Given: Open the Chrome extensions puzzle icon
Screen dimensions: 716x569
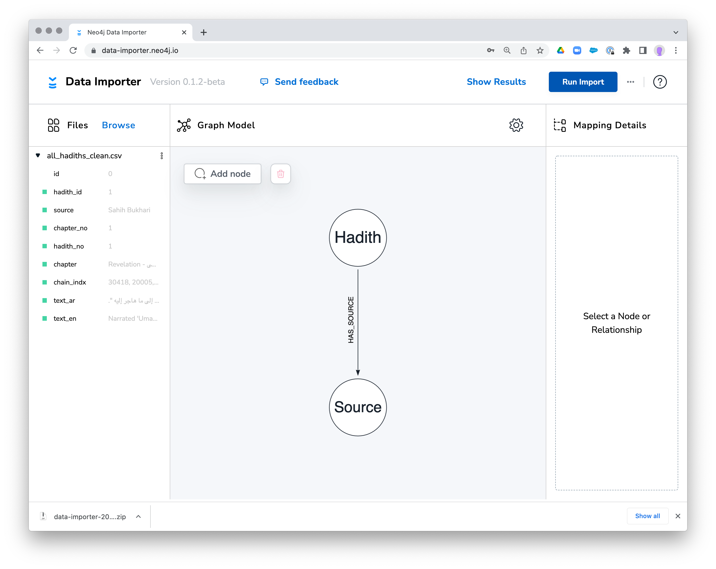Looking at the screenshot, I should [x=626, y=50].
